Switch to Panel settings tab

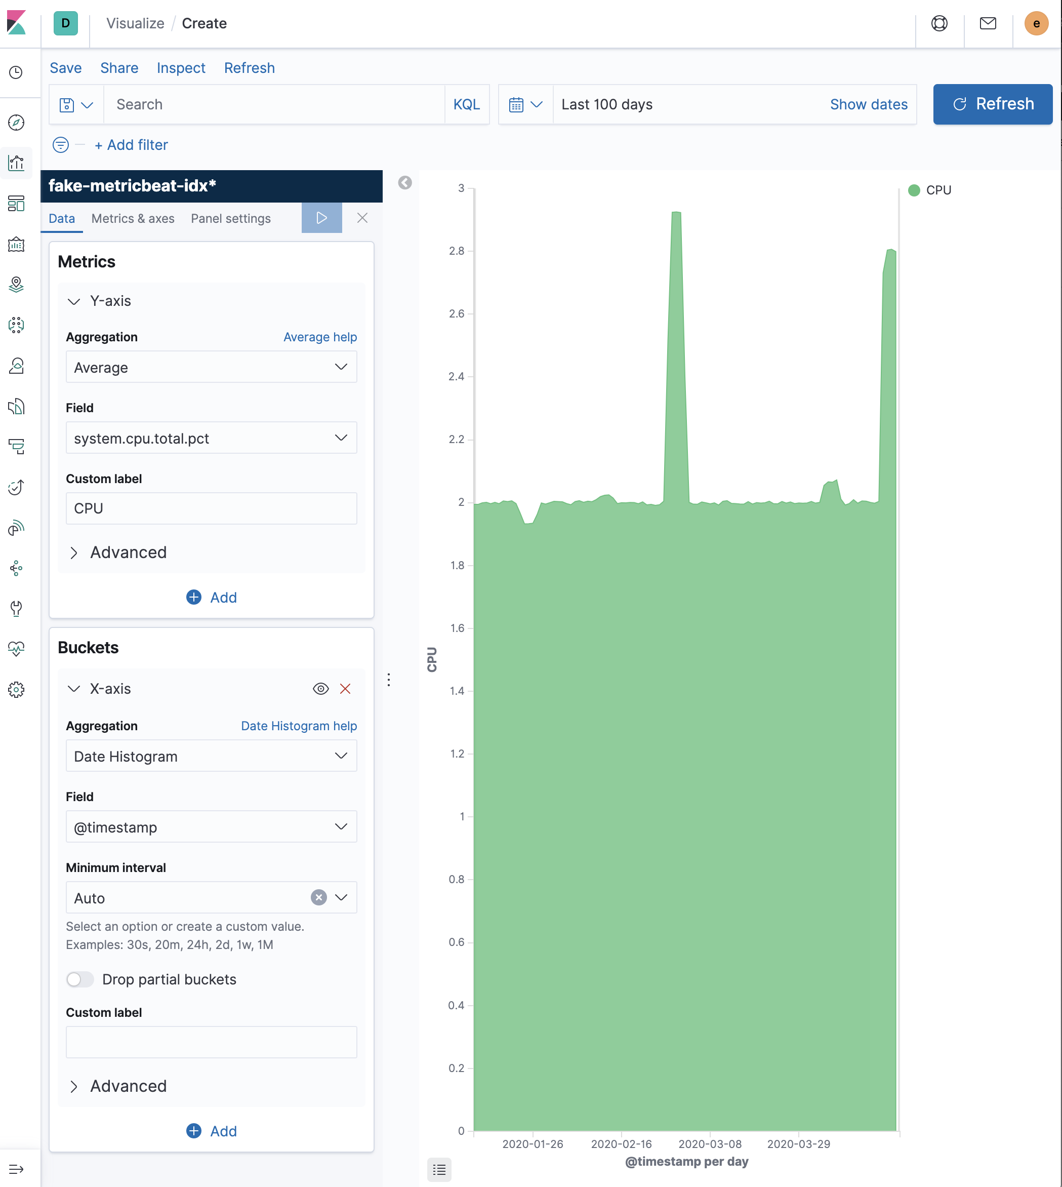click(230, 218)
